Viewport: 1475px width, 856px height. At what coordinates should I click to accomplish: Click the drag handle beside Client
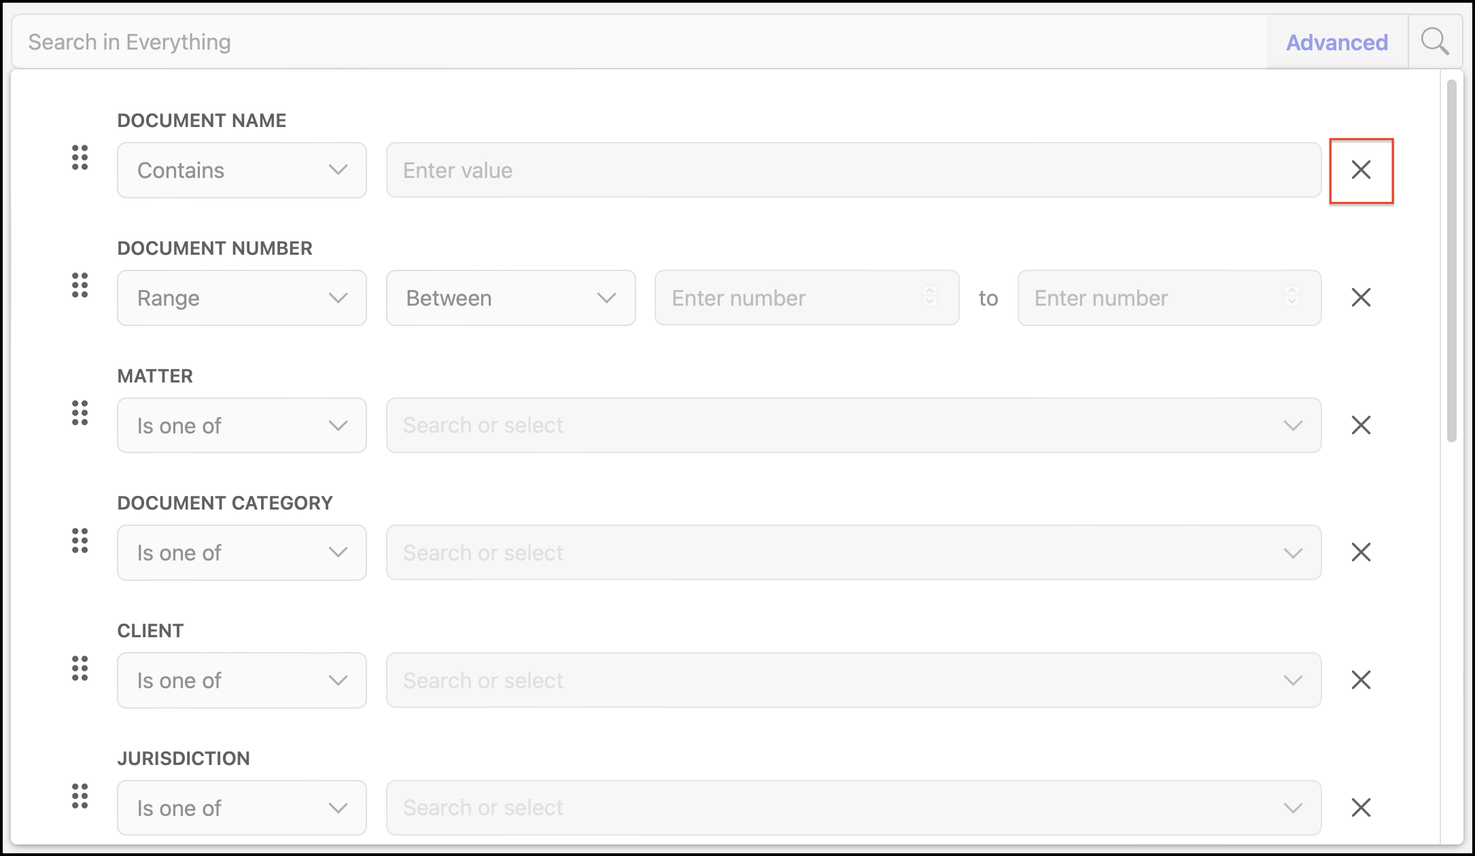pyautogui.click(x=80, y=668)
